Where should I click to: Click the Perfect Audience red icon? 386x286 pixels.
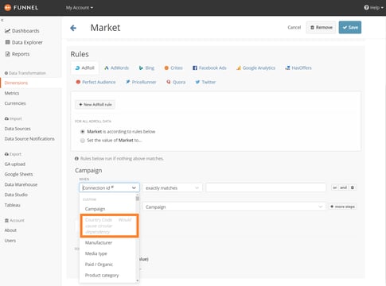(78, 82)
